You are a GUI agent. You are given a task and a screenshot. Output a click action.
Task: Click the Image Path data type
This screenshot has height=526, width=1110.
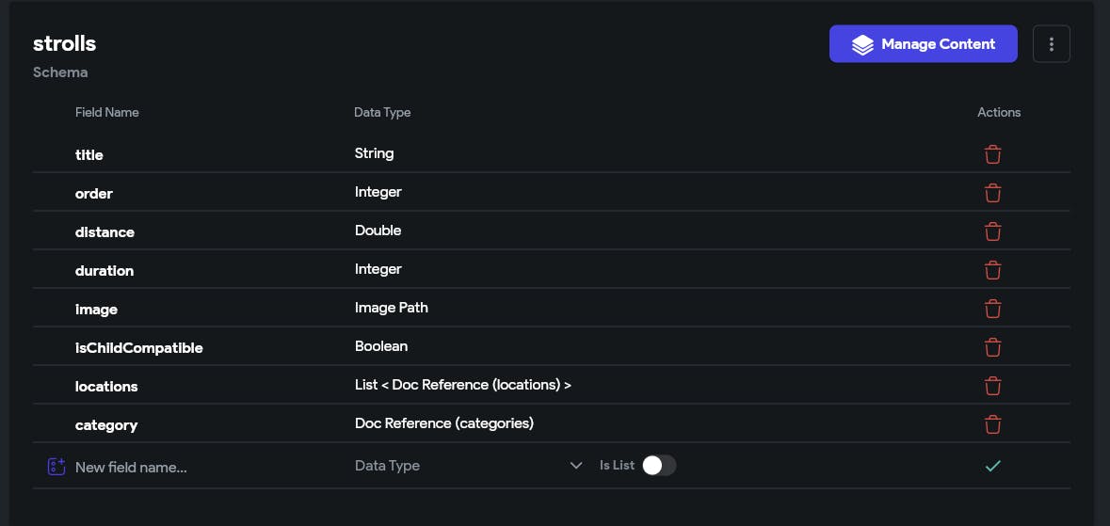(x=391, y=308)
